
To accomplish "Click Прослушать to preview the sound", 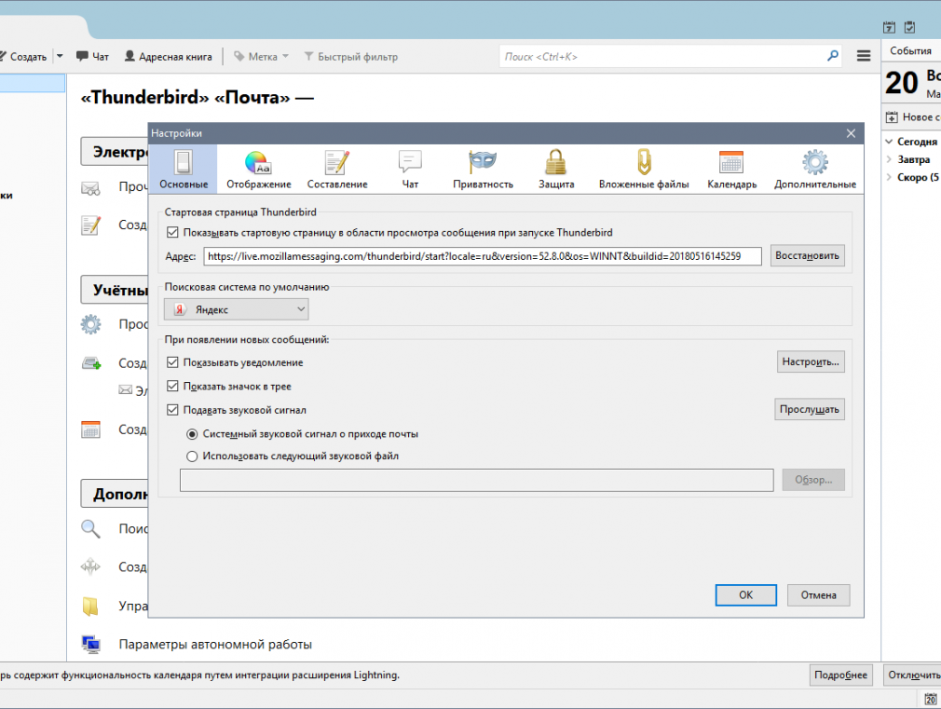I will point(809,409).
